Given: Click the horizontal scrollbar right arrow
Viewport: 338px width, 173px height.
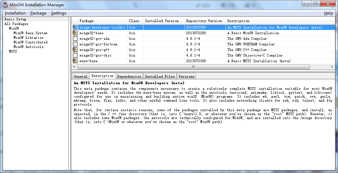Looking at the screenshot, I should [332, 67].
